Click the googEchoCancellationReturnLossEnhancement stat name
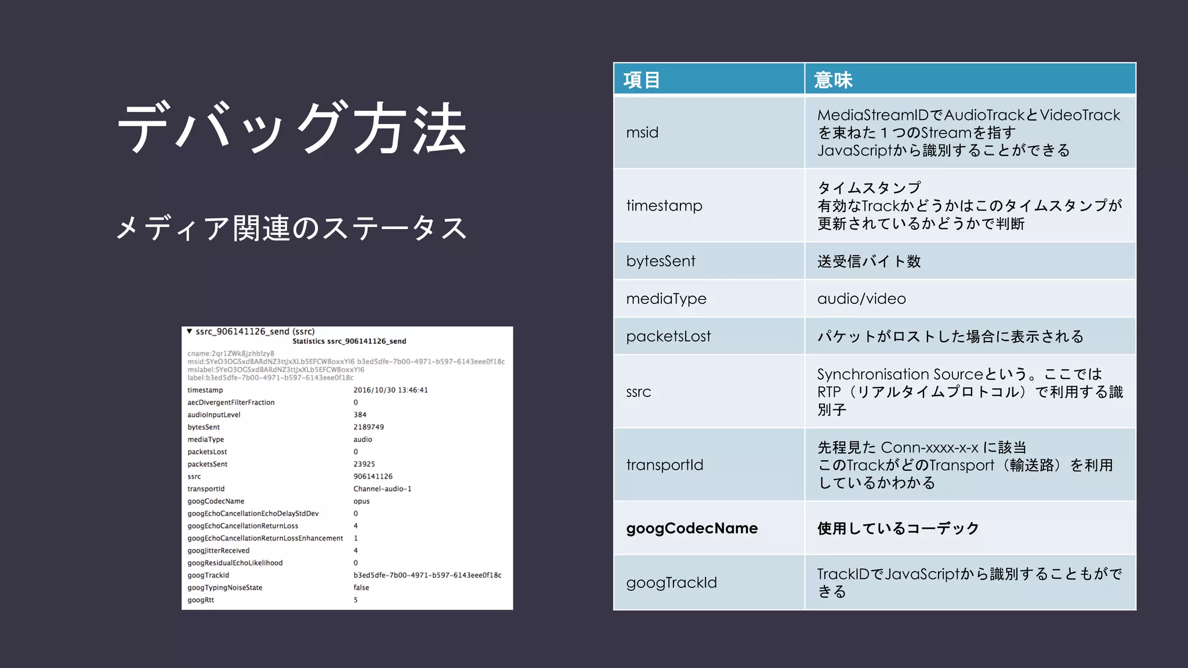This screenshot has width=1188, height=668. point(265,538)
